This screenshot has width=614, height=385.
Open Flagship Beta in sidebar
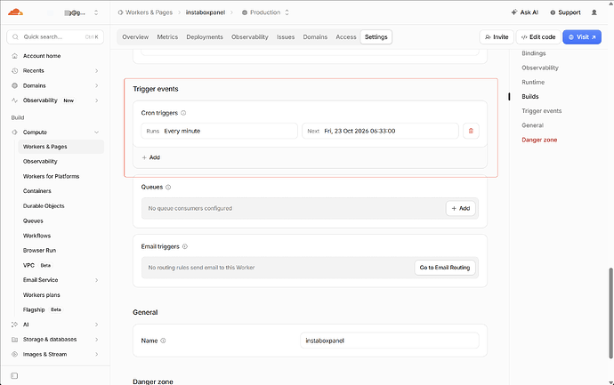[42, 309]
